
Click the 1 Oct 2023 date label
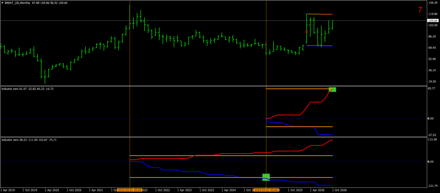tap(207, 190)
